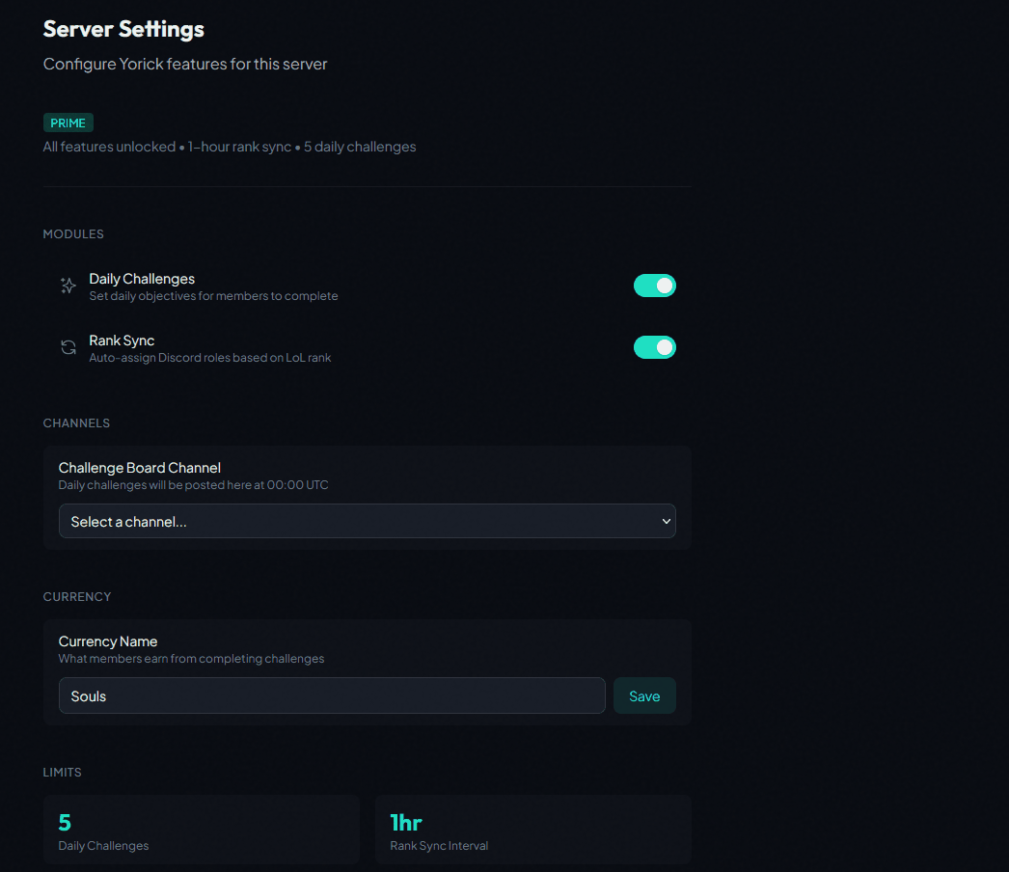Click the Rank Sync module title

pyautogui.click(x=122, y=340)
